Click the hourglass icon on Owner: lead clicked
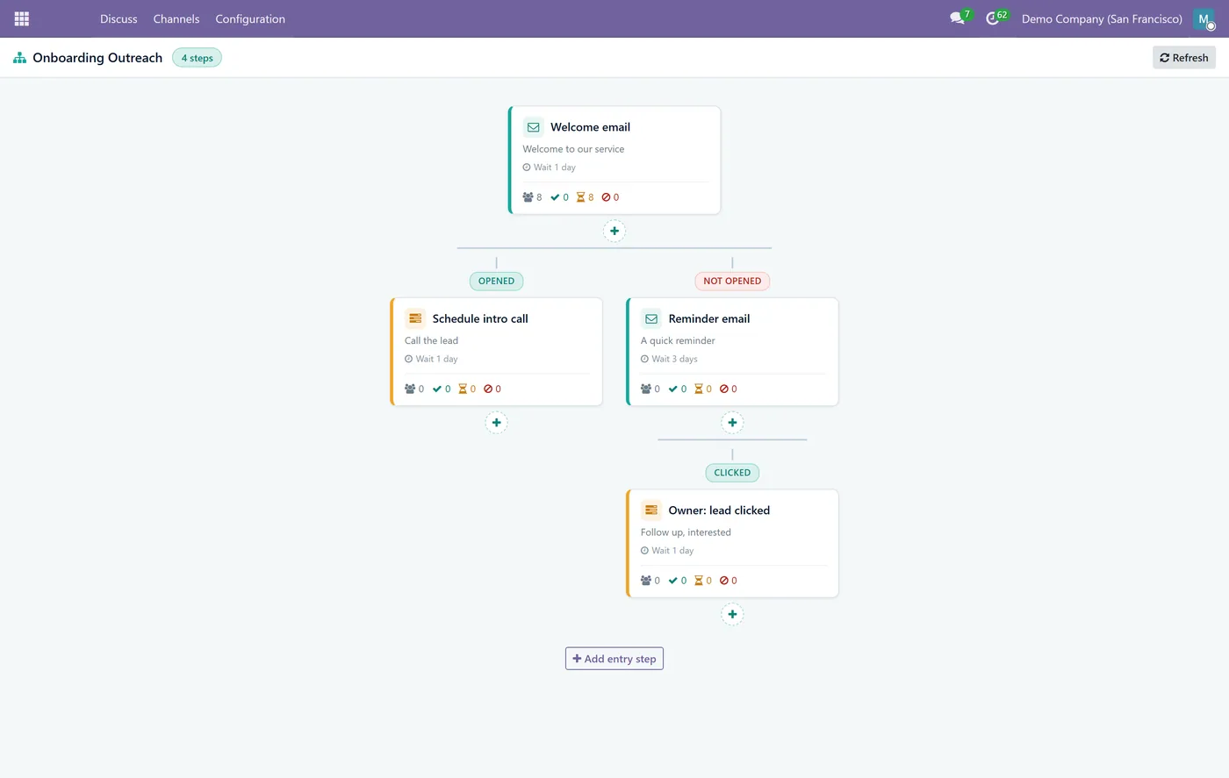Screen dimensions: 1229x778 [x=699, y=581]
